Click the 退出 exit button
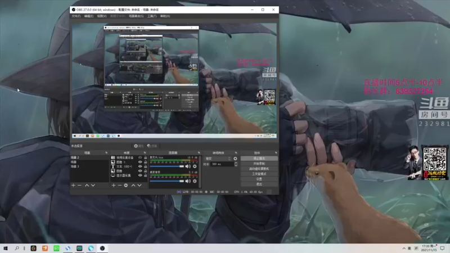Screen dimensions: 450x253 tap(259, 184)
